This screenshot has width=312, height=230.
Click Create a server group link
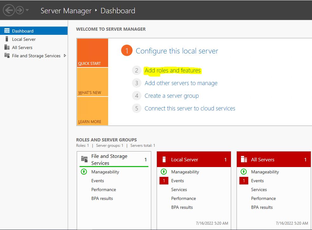coord(172,96)
